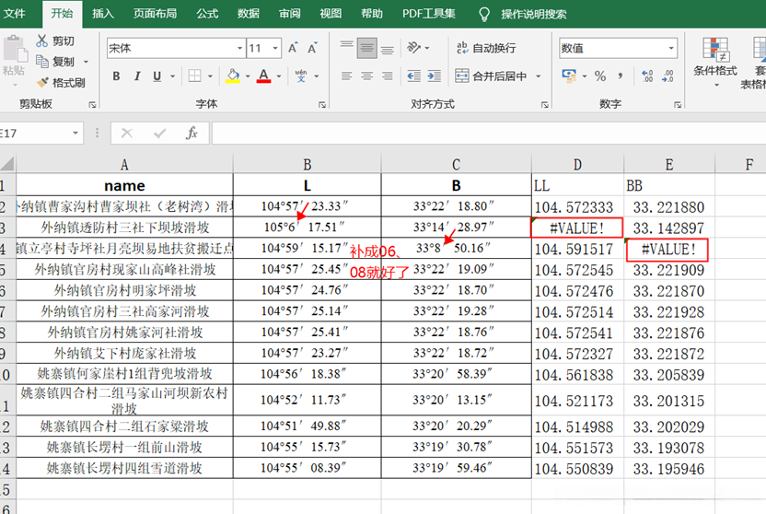Click the Paste (粘贴) clipboard icon
The width and height of the screenshot is (766, 514).
pyautogui.click(x=14, y=50)
